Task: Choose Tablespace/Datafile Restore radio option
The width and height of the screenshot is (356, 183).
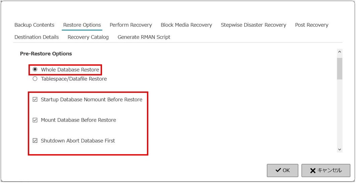Action: click(x=35, y=79)
